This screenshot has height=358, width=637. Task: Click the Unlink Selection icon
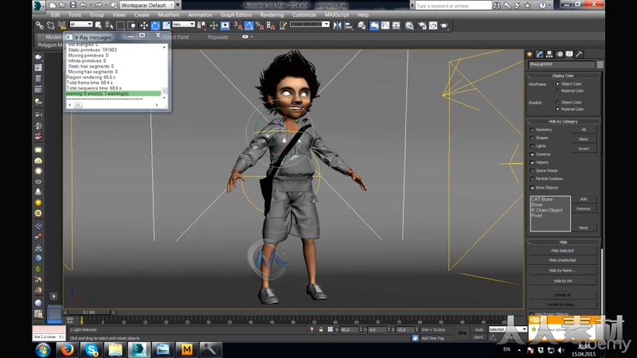click(x=51, y=25)
